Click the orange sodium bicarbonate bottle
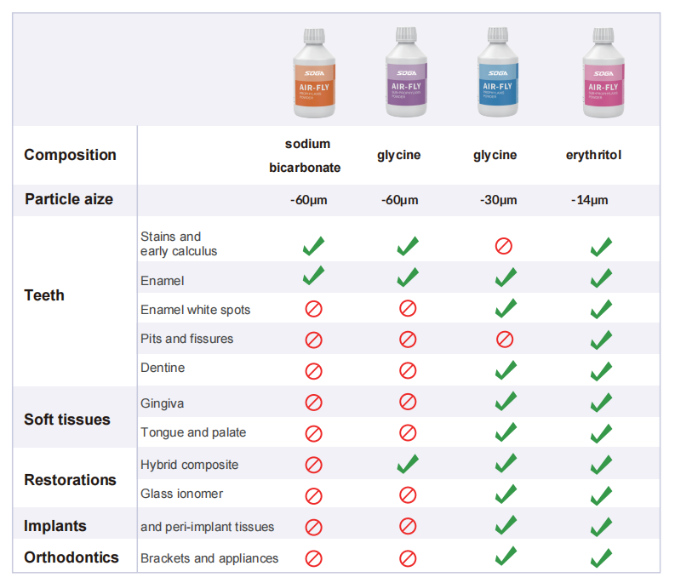 click(314, 72)
